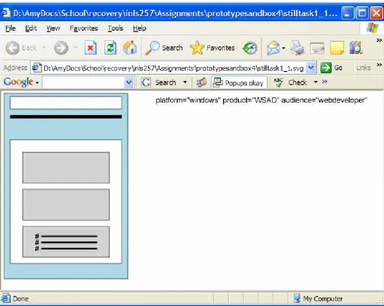Open the Check options dropdown arrow
The image size is (384, 306).
click(315, 82)
